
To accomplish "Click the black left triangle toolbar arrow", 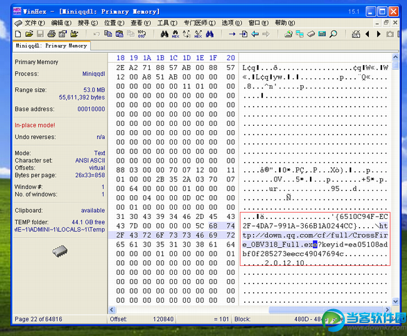I will coord(367,34).
